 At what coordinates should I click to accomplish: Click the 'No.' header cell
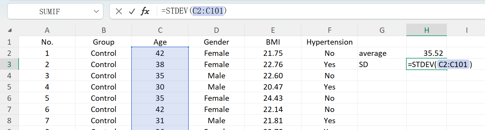click(x=47, y=42)
